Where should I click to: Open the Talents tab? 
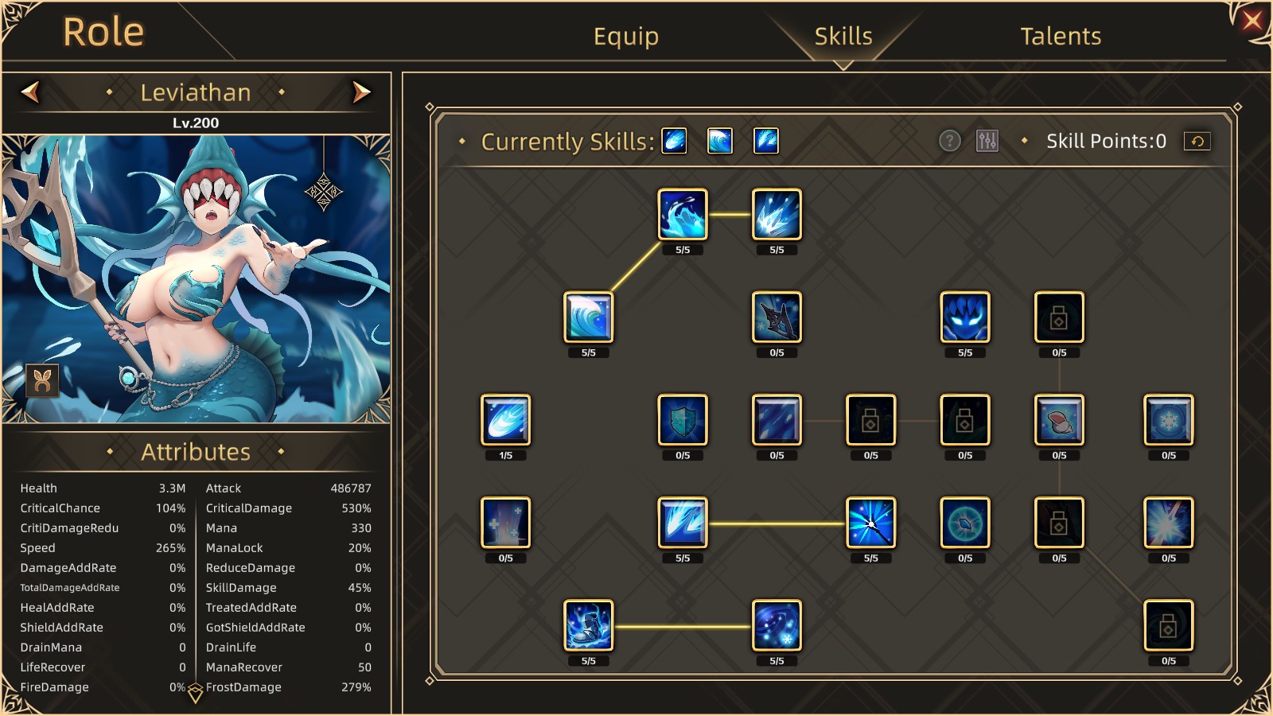click(1061, 36)
